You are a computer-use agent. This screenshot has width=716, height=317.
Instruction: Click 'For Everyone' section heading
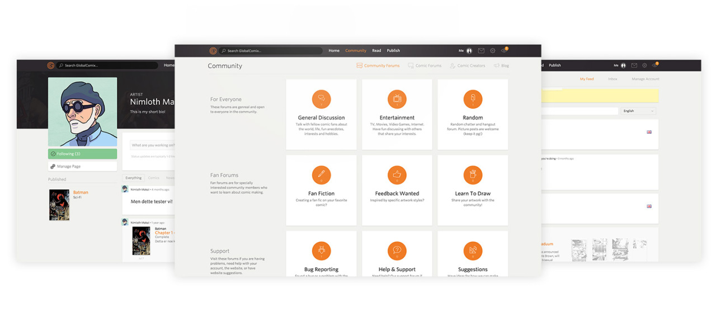click(x=226, y=100)
